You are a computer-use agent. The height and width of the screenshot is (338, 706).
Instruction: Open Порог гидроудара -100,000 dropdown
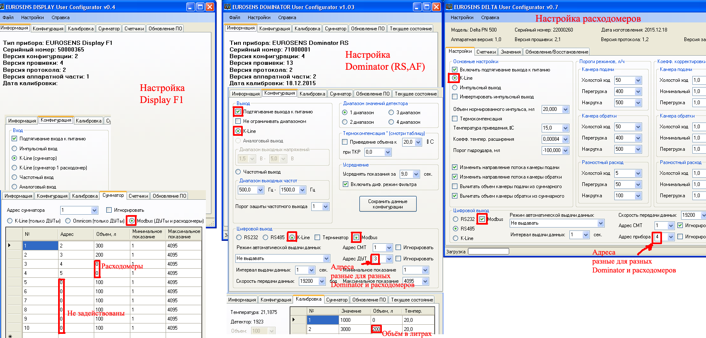(565, 150)
